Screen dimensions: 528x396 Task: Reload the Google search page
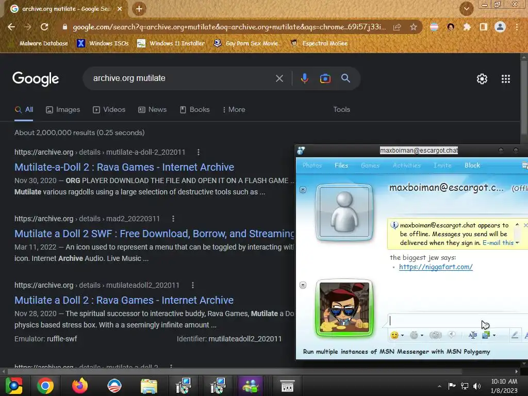coord(44,27)
